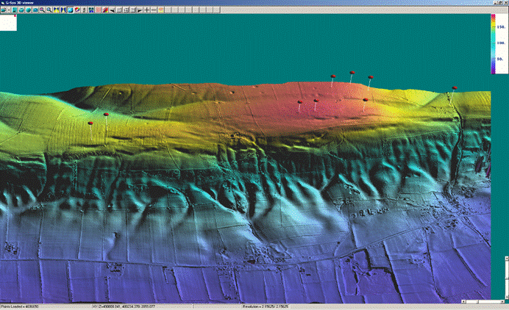Viewport: 509px width, 310px height.
Task: Click the open file icon in toolbar
Action: (x=4, y=10)
